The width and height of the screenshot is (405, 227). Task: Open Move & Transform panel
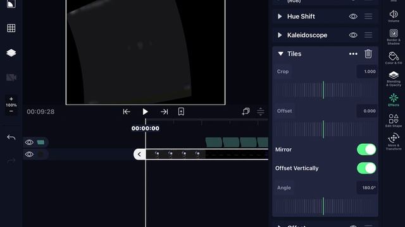pyautogui.click(x=394, y=142)
